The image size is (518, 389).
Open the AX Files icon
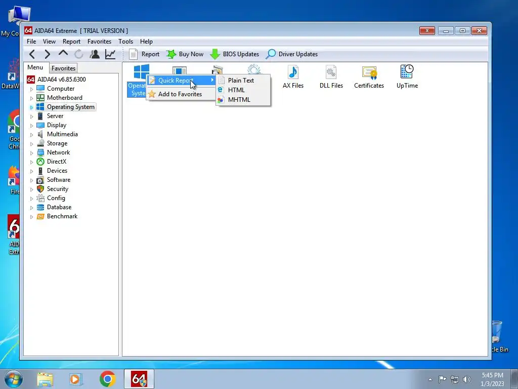[293, 77]
